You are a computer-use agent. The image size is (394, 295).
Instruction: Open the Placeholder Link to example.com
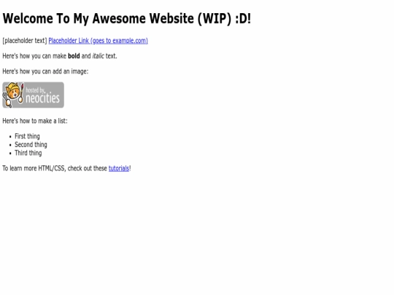pyautogui.click(x=98, y=41)
